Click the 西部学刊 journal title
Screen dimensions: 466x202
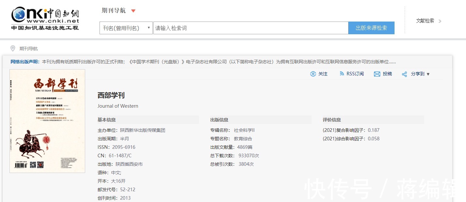point(111,95)
